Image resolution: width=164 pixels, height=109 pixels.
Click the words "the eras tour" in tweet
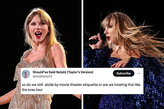coord(32,90)
